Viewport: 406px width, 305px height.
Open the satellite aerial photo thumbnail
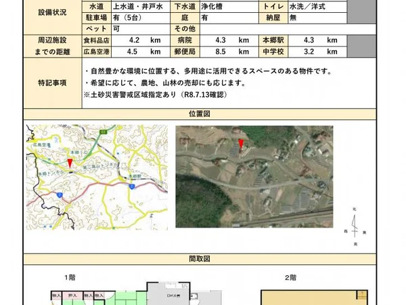(254, 177)
